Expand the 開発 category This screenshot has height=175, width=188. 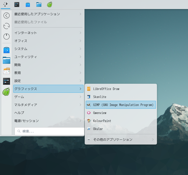point(48,65)
